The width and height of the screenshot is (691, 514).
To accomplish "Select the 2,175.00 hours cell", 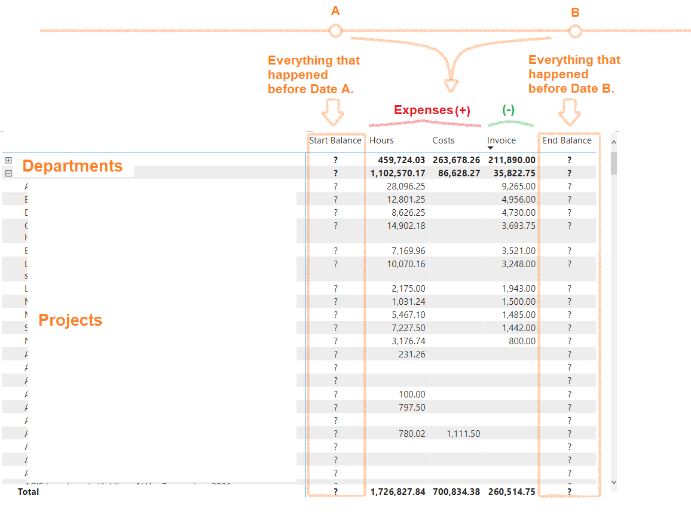I will tap(408, 289).
